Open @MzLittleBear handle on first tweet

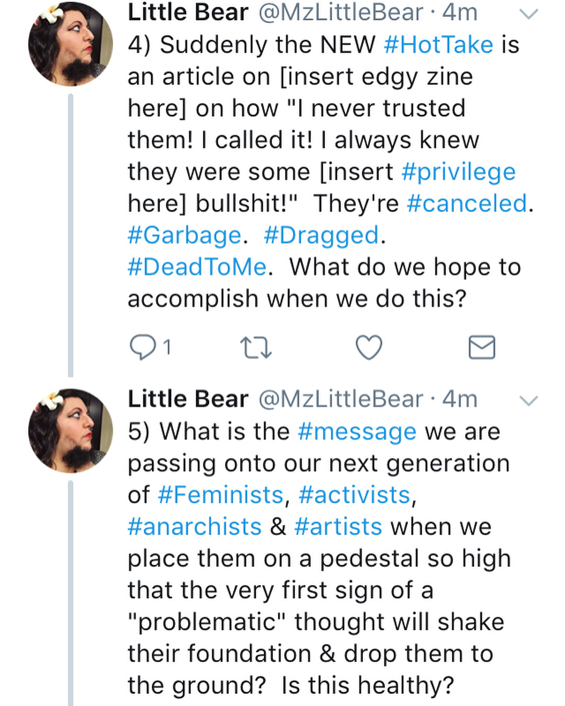pyautogui.click(x=341, y=13)
